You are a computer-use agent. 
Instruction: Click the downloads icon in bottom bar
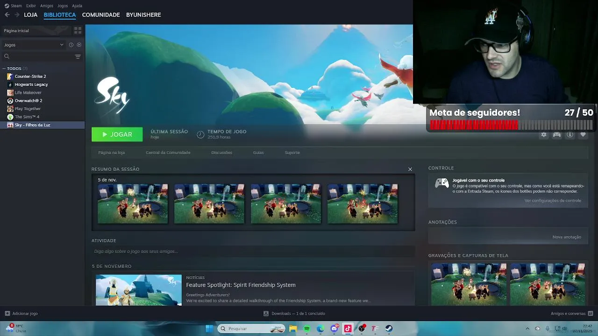click(x=266, y=314)
